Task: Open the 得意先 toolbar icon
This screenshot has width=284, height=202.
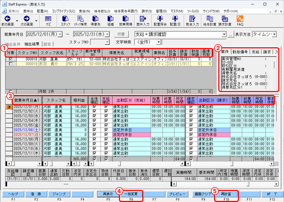Action: (95, 18)
